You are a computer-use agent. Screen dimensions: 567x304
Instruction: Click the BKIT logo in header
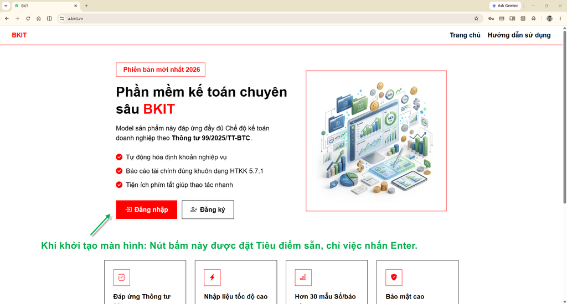pos(19,35)
